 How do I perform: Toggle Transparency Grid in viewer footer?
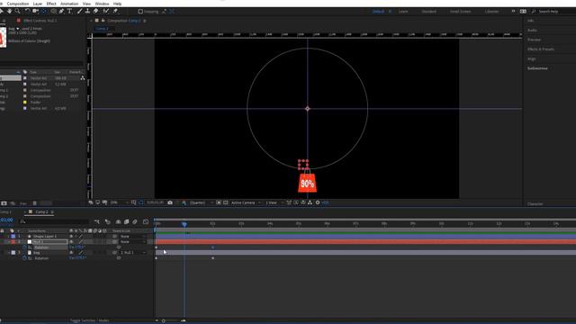[x=226, y=202]
